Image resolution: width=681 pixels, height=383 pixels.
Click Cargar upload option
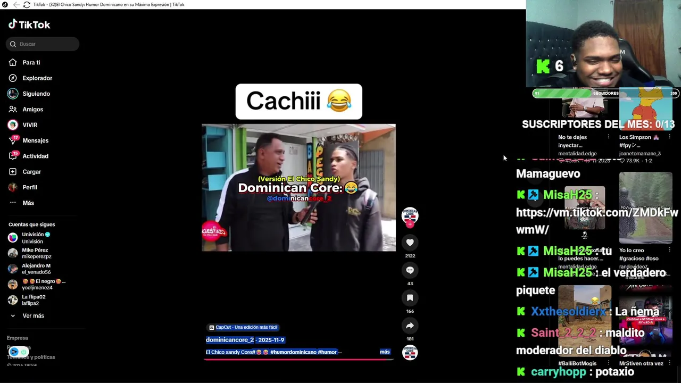pyautogui.click(x=31, y=172)
